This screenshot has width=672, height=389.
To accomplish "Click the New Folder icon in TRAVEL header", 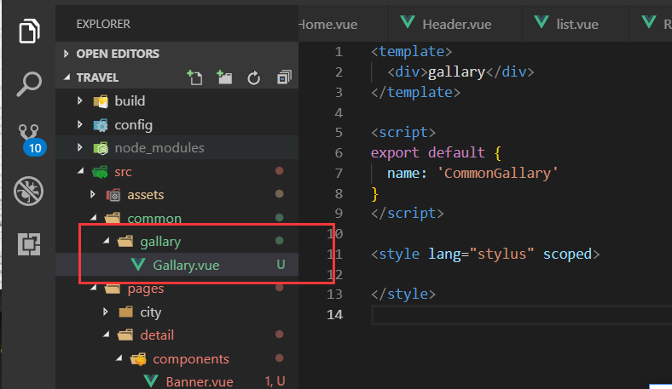I will point(224,77).
